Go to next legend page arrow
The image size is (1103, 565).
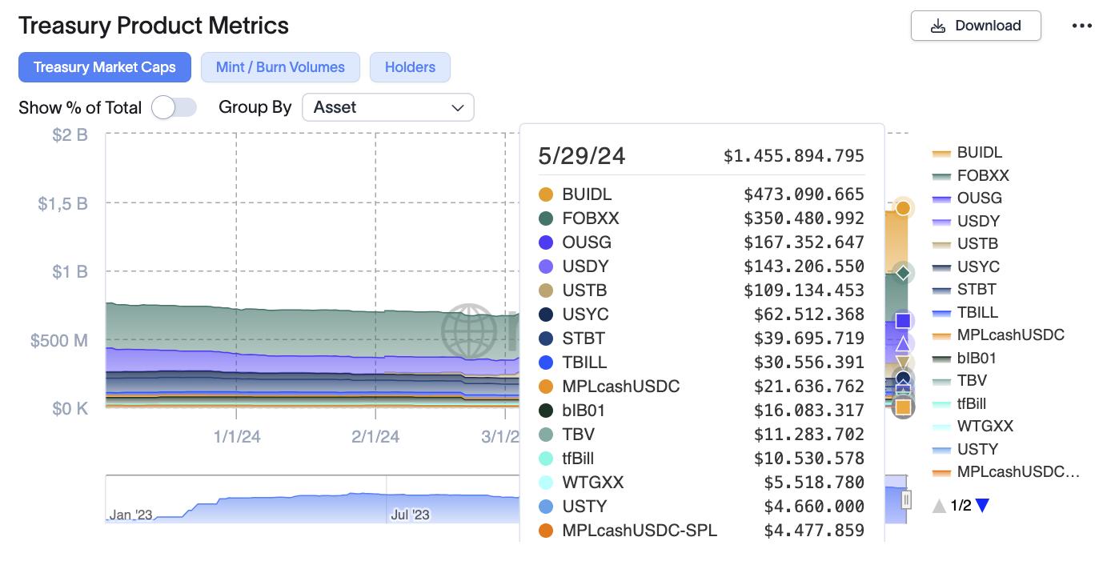click(982, 506)
